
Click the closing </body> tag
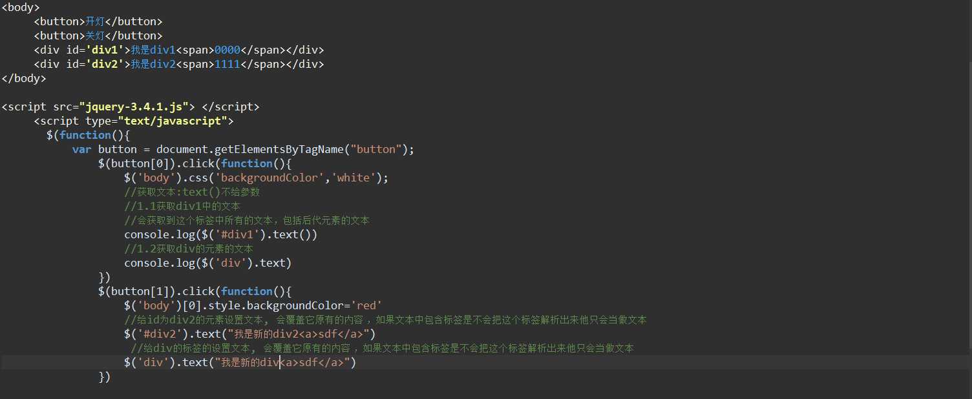pos(24,78)
